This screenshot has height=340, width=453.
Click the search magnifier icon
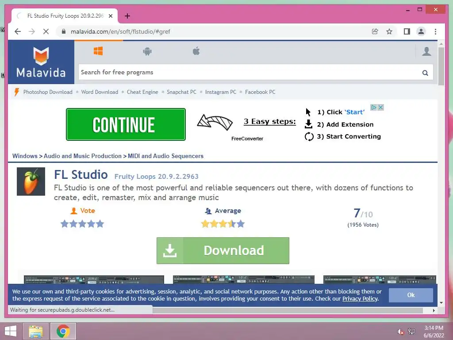coord(425,73)
